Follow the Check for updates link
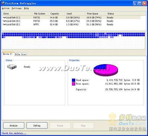 [14, 133]
